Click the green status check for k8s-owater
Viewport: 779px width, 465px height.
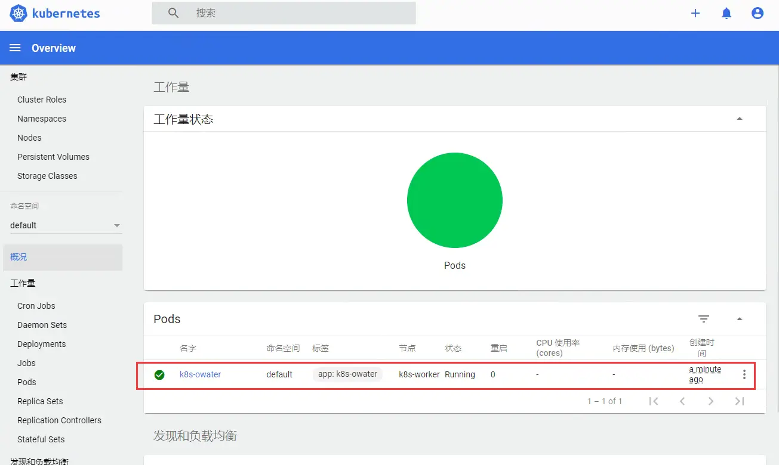[159, 374]
